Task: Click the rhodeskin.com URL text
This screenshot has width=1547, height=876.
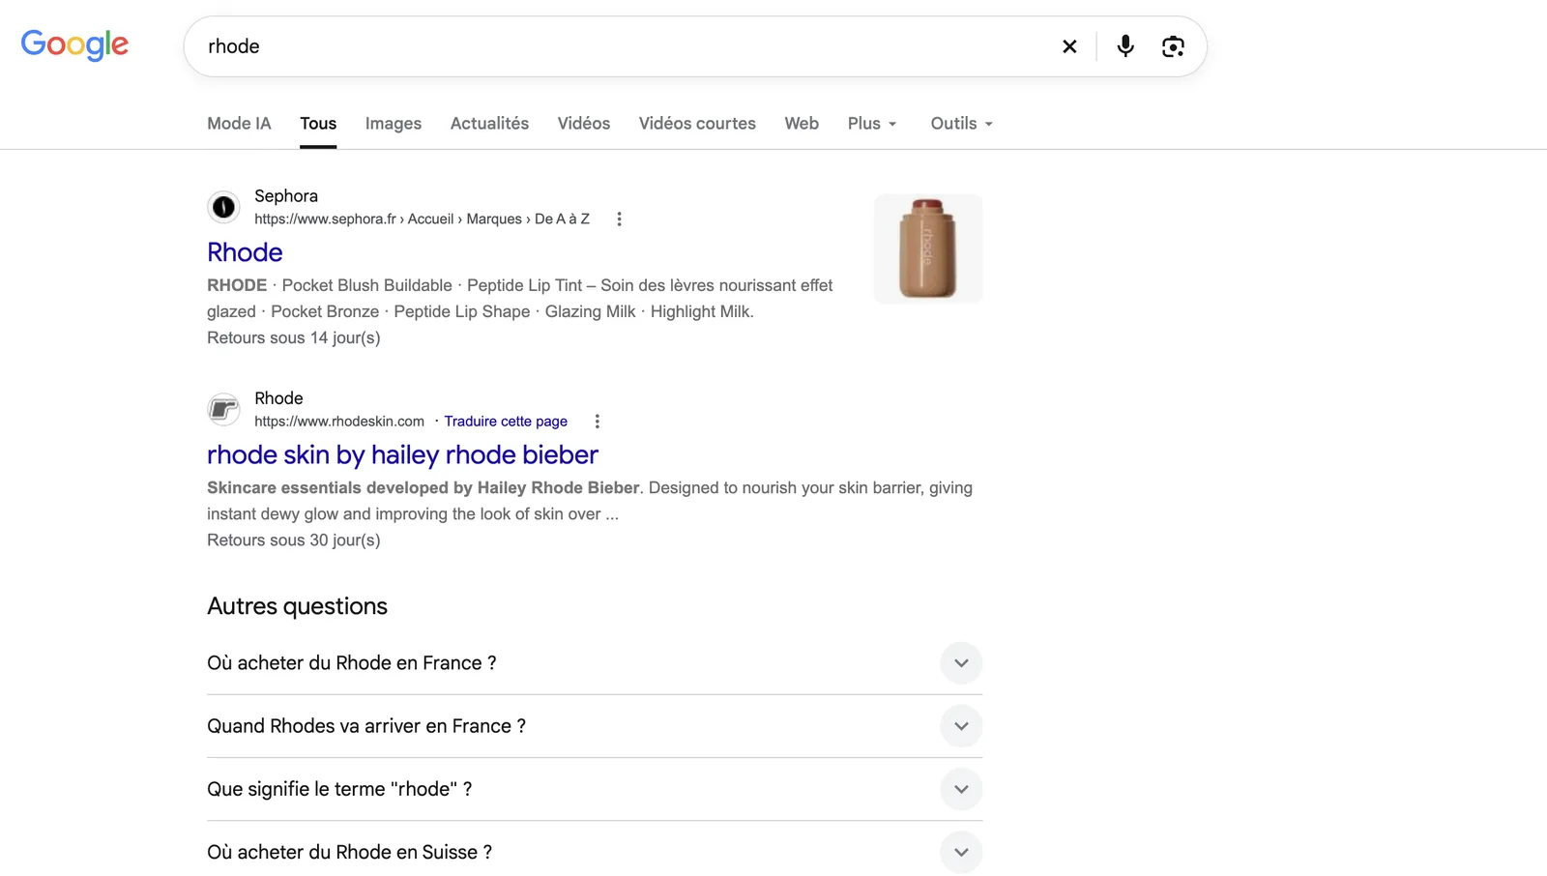Action: pyautogui.click(x=339, y=422)
